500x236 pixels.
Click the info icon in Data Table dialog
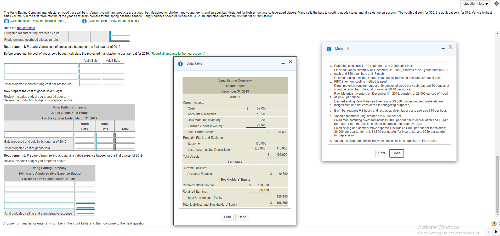point(180,64)
